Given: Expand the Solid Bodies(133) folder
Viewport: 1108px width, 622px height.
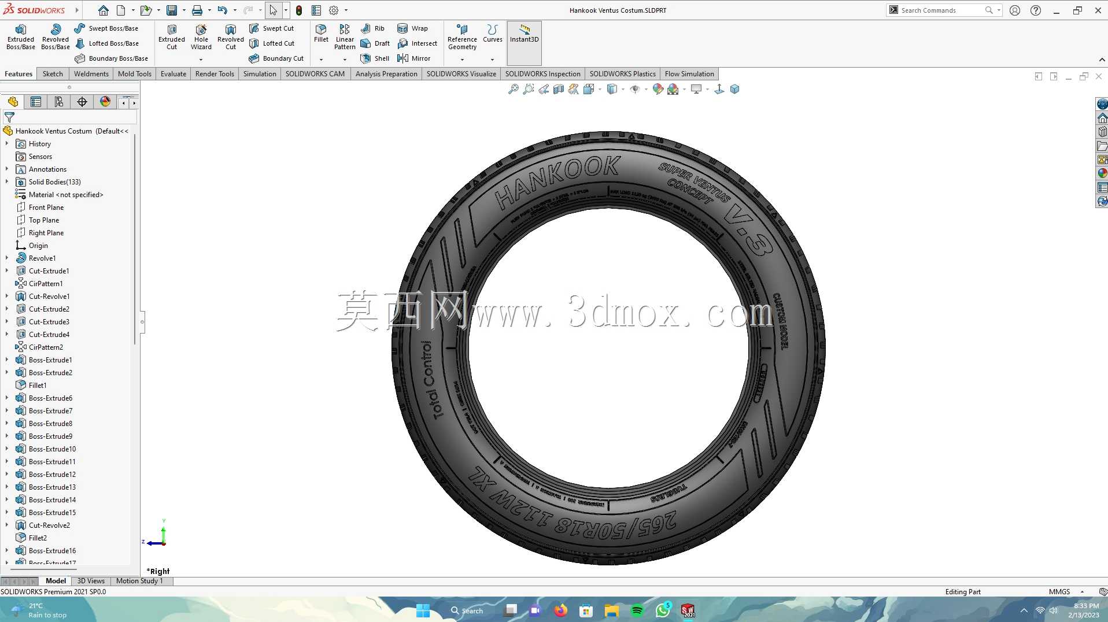Looking at the screenshot, I should (7, 182).
